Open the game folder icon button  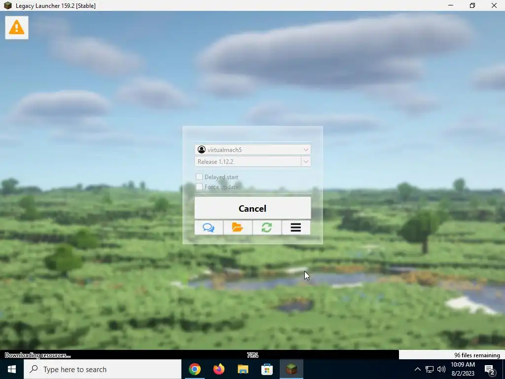point(238,227)
